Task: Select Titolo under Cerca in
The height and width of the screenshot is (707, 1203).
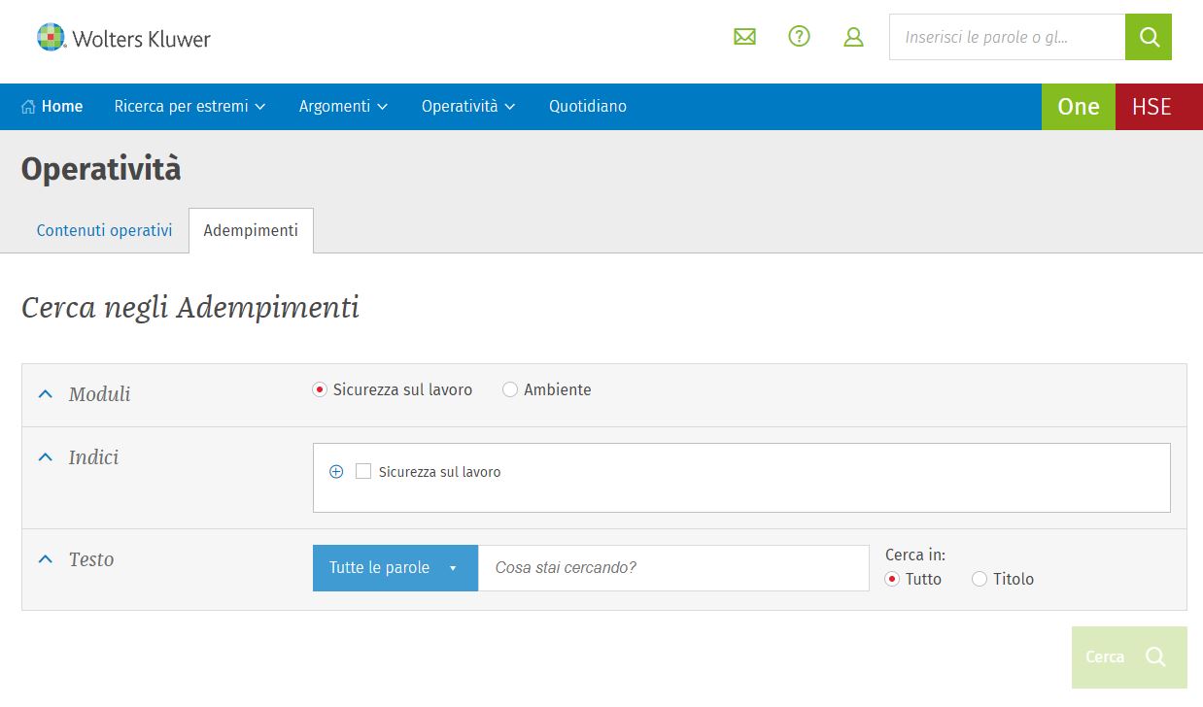Action: click(980, 579)
